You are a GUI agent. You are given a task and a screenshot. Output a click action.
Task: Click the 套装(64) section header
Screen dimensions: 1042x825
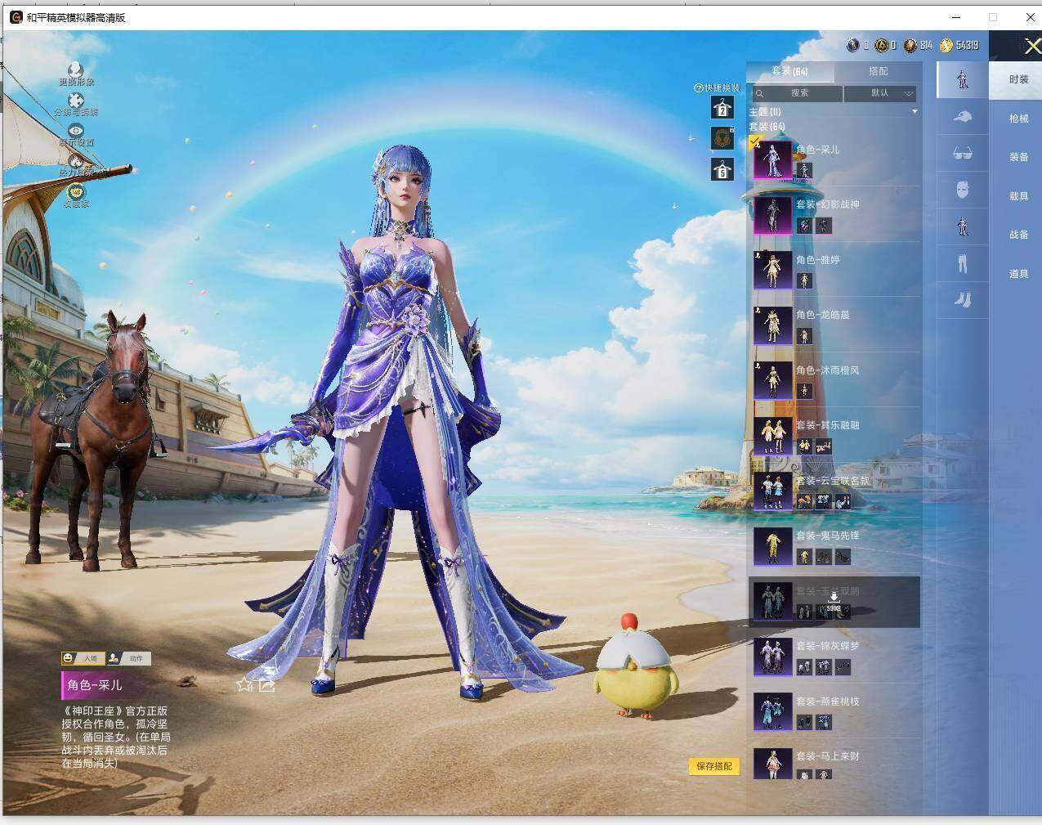coord(767,127)
